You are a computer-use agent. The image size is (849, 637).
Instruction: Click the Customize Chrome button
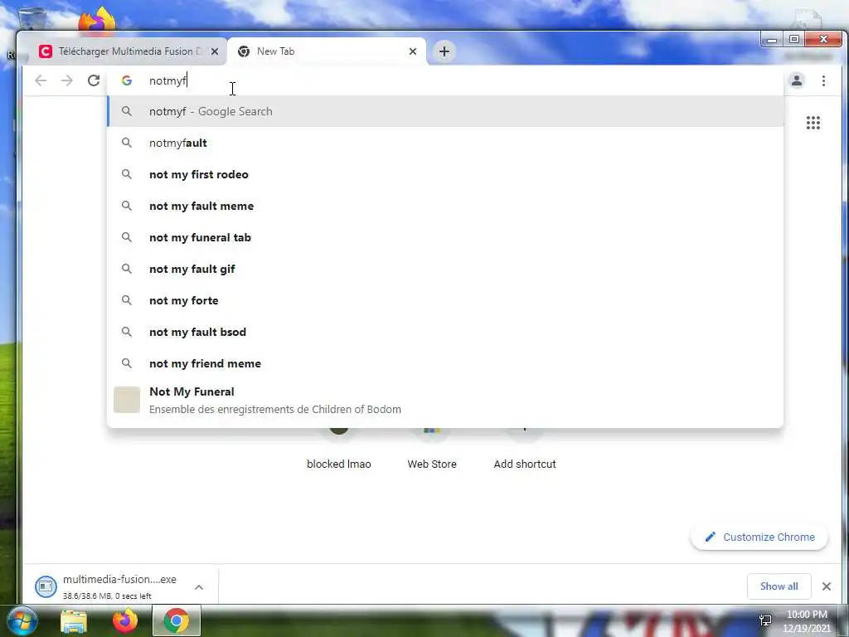click(759, 537)
